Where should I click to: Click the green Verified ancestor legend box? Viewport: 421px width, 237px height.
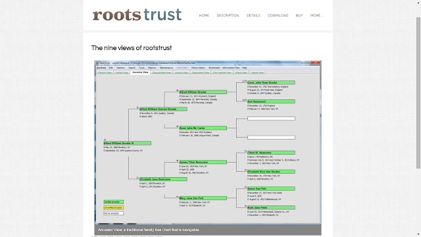click(114, 202)
